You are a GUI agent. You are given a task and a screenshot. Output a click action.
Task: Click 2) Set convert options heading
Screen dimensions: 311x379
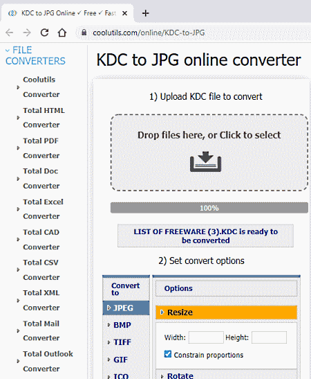[201, 261]
